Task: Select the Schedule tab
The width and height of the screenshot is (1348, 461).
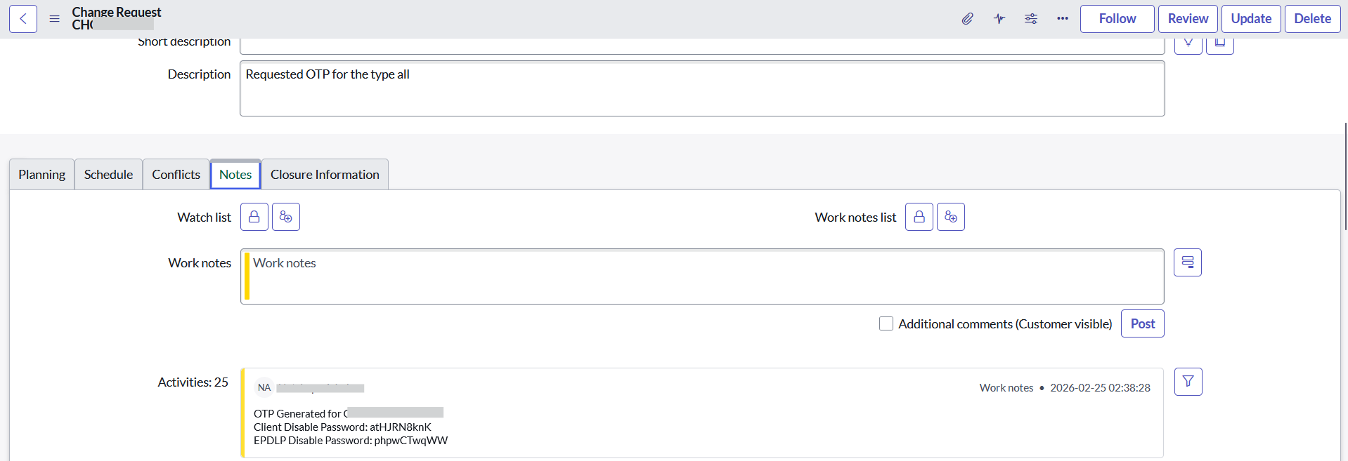Action: coord(108,175)
